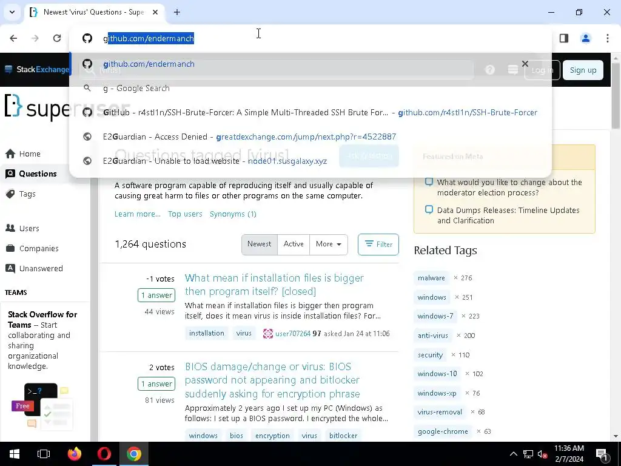
Task: Select the Newest 'virus' Questions tab
Action: 95,12
